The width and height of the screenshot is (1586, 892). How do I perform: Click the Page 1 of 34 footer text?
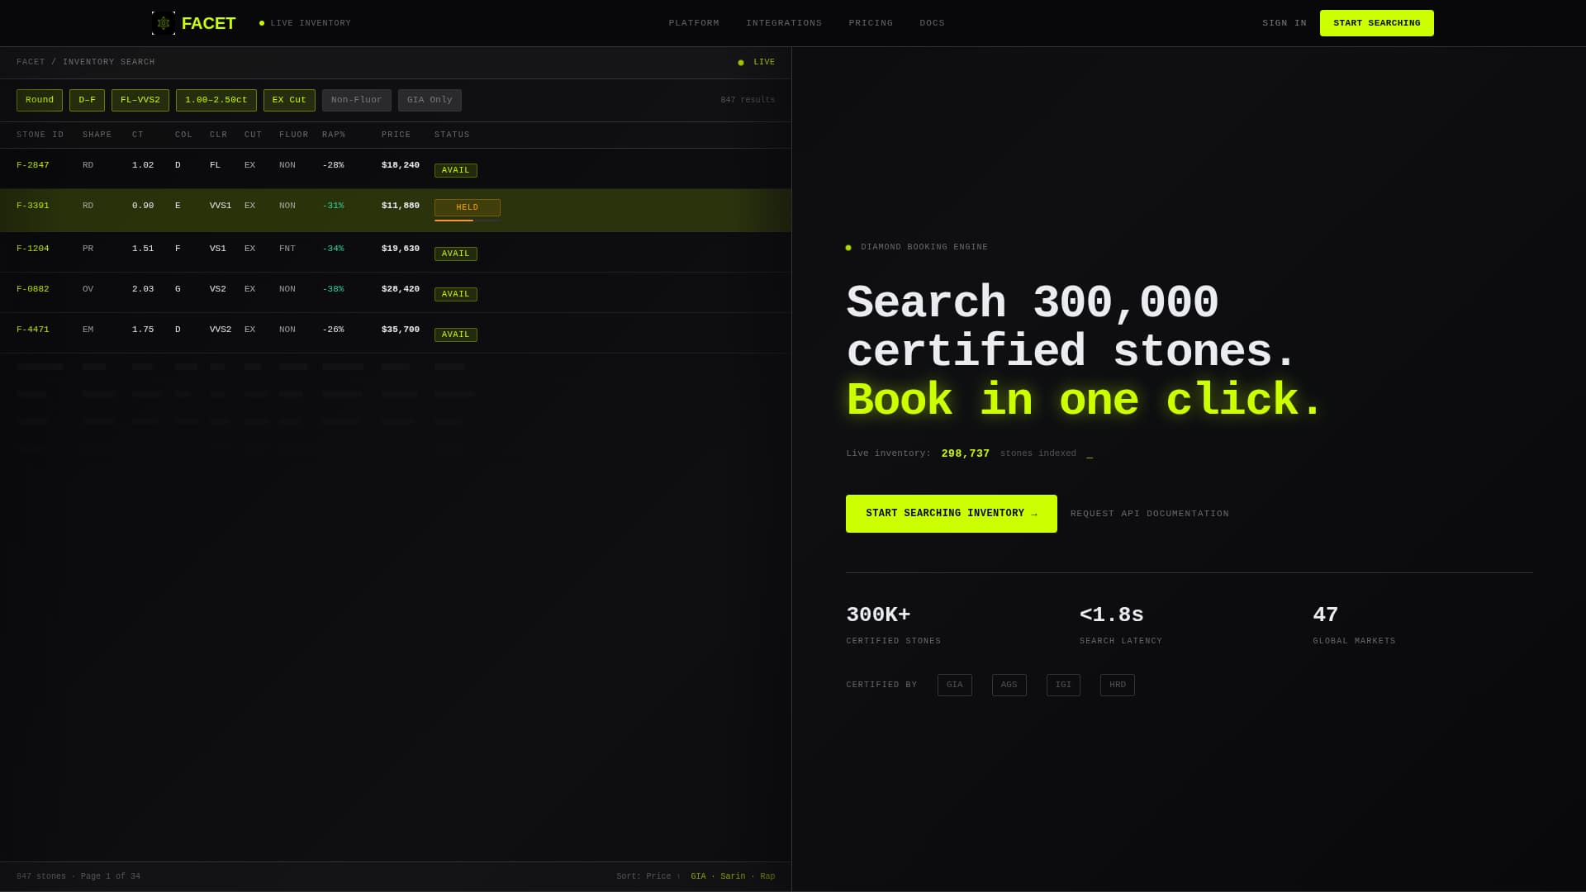point(111,876)
